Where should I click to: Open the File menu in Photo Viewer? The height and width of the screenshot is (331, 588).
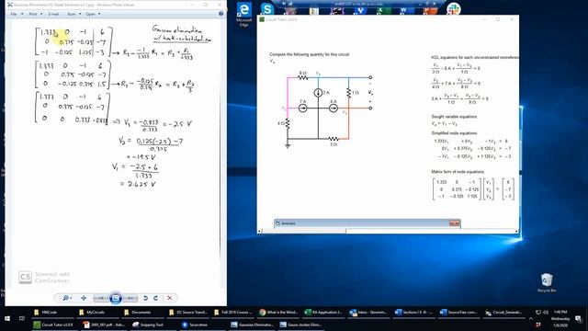(x=16, y=14)
